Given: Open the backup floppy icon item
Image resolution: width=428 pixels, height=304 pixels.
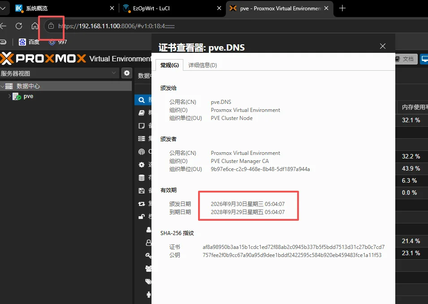Looking at the screenshot, I should click(x=141, y=191).
